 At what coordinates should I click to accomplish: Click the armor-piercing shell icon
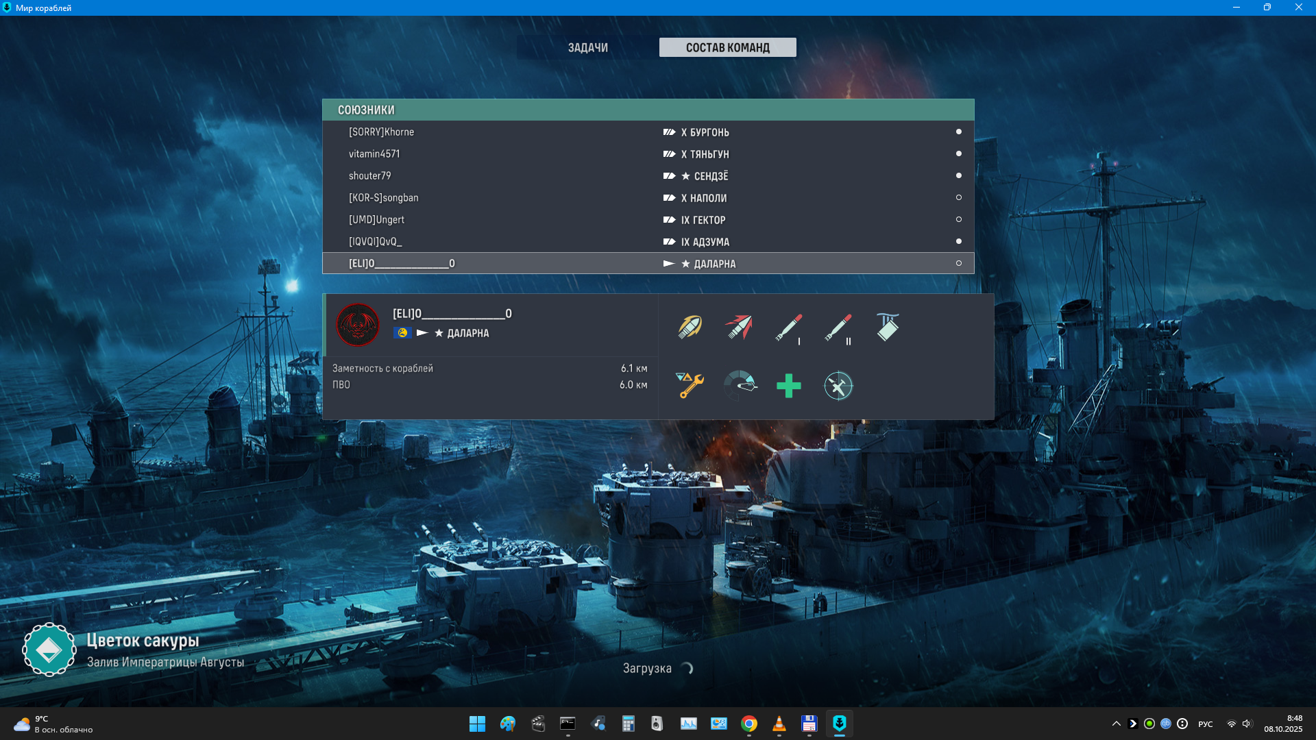tap(739, 327)
